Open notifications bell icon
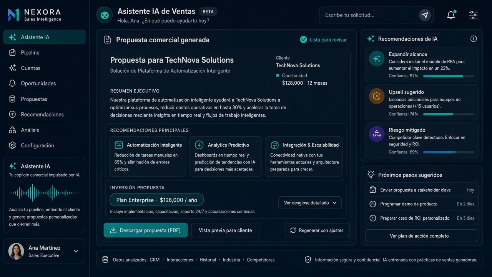 click(x=451, y=15)
